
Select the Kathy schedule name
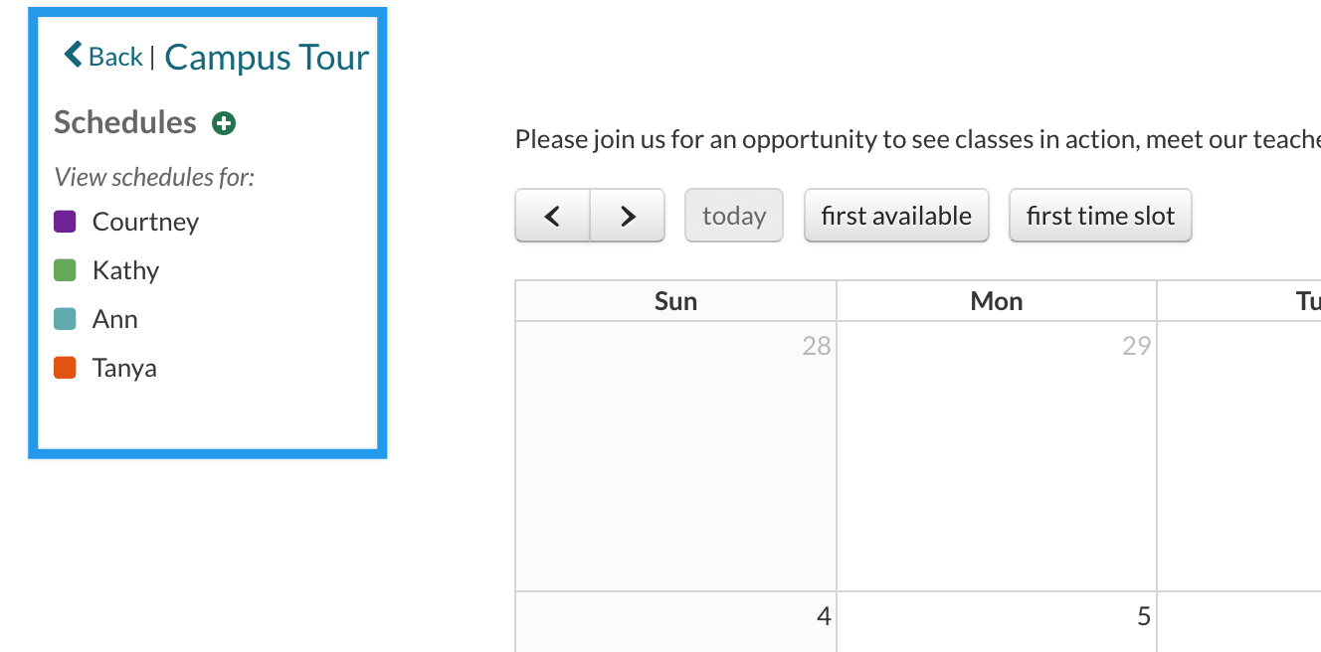[x=125, y=270]
